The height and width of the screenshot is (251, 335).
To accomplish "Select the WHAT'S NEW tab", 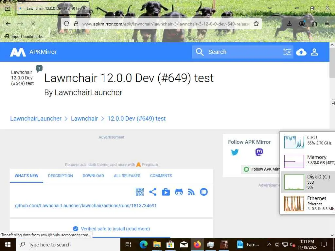I will 26,176.
